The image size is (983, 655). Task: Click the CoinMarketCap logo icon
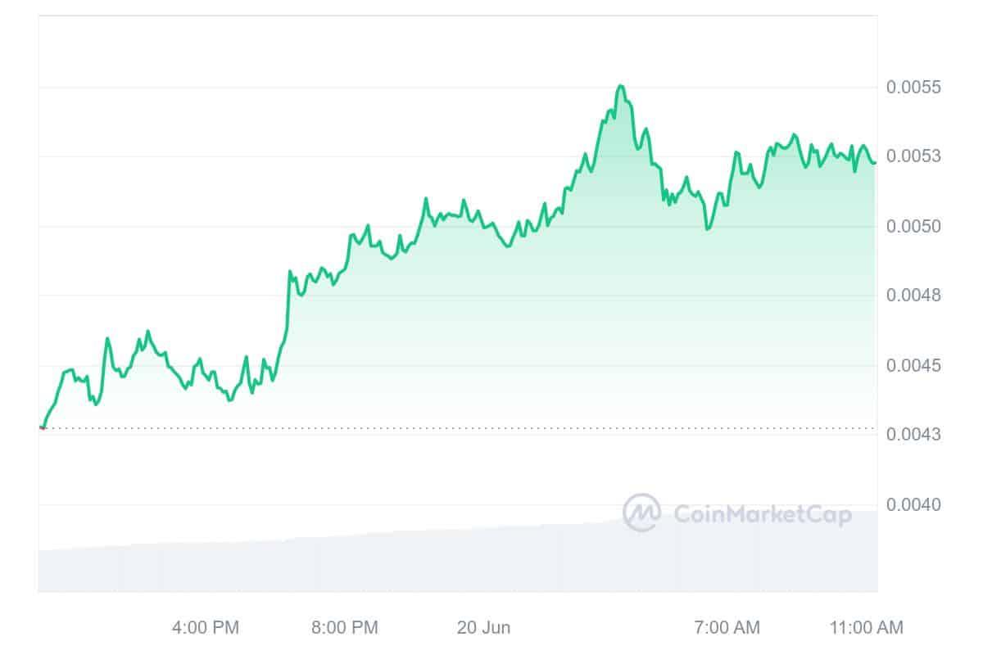click(641, 513)
